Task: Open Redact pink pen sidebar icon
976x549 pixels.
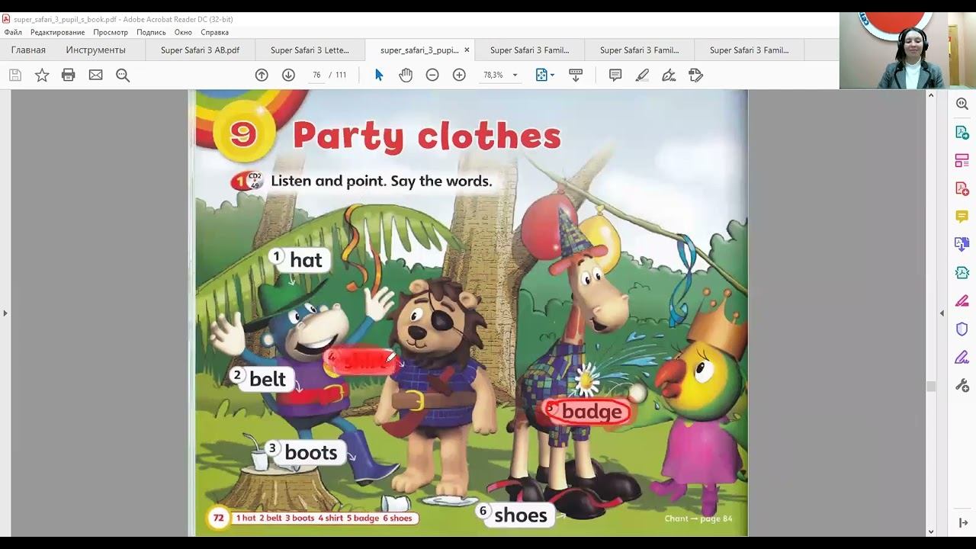Action: 962,300
